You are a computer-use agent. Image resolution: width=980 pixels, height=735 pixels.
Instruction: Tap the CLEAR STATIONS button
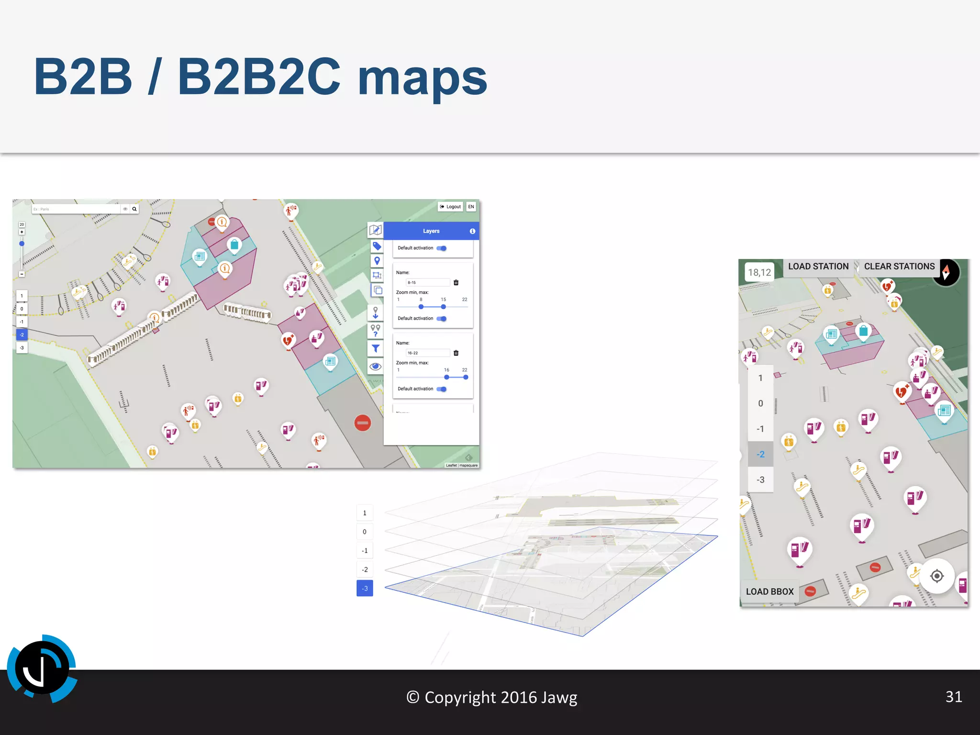click(899, 267)
